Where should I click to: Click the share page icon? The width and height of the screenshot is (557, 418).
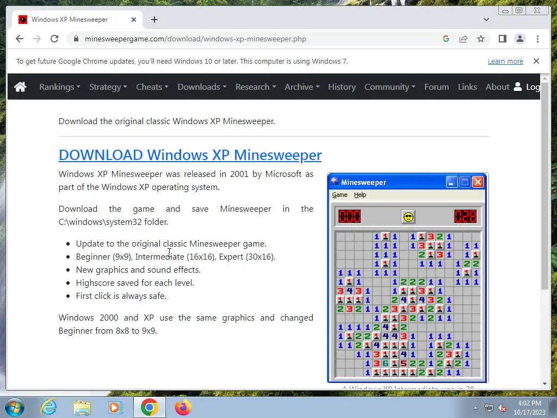463,39
